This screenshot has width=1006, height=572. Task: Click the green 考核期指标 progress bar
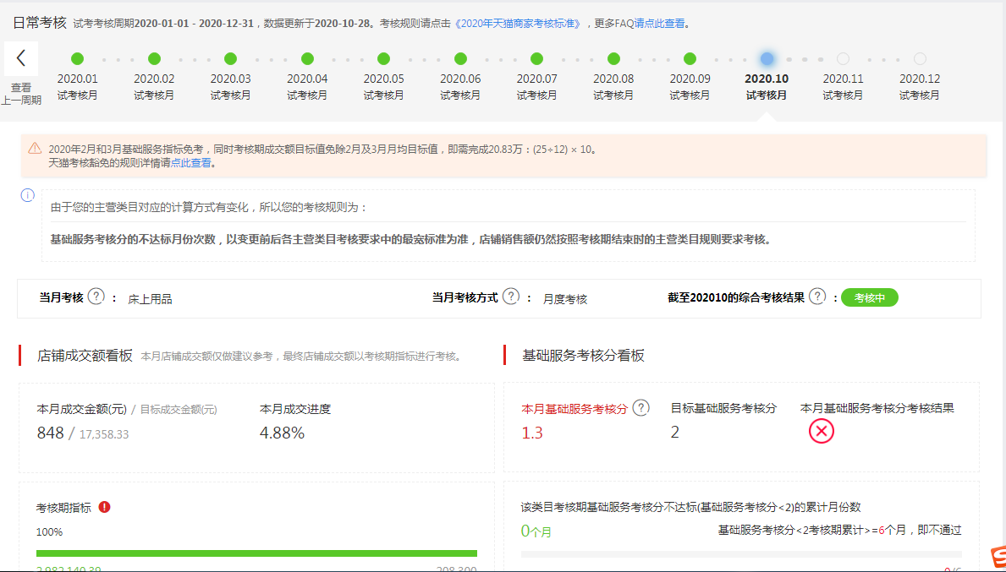[256, 553]
